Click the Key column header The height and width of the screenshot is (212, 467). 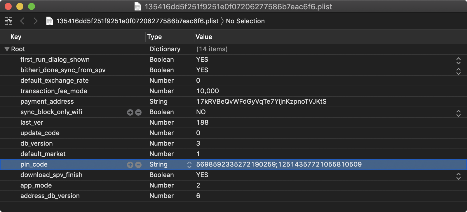tap(16, 37)
